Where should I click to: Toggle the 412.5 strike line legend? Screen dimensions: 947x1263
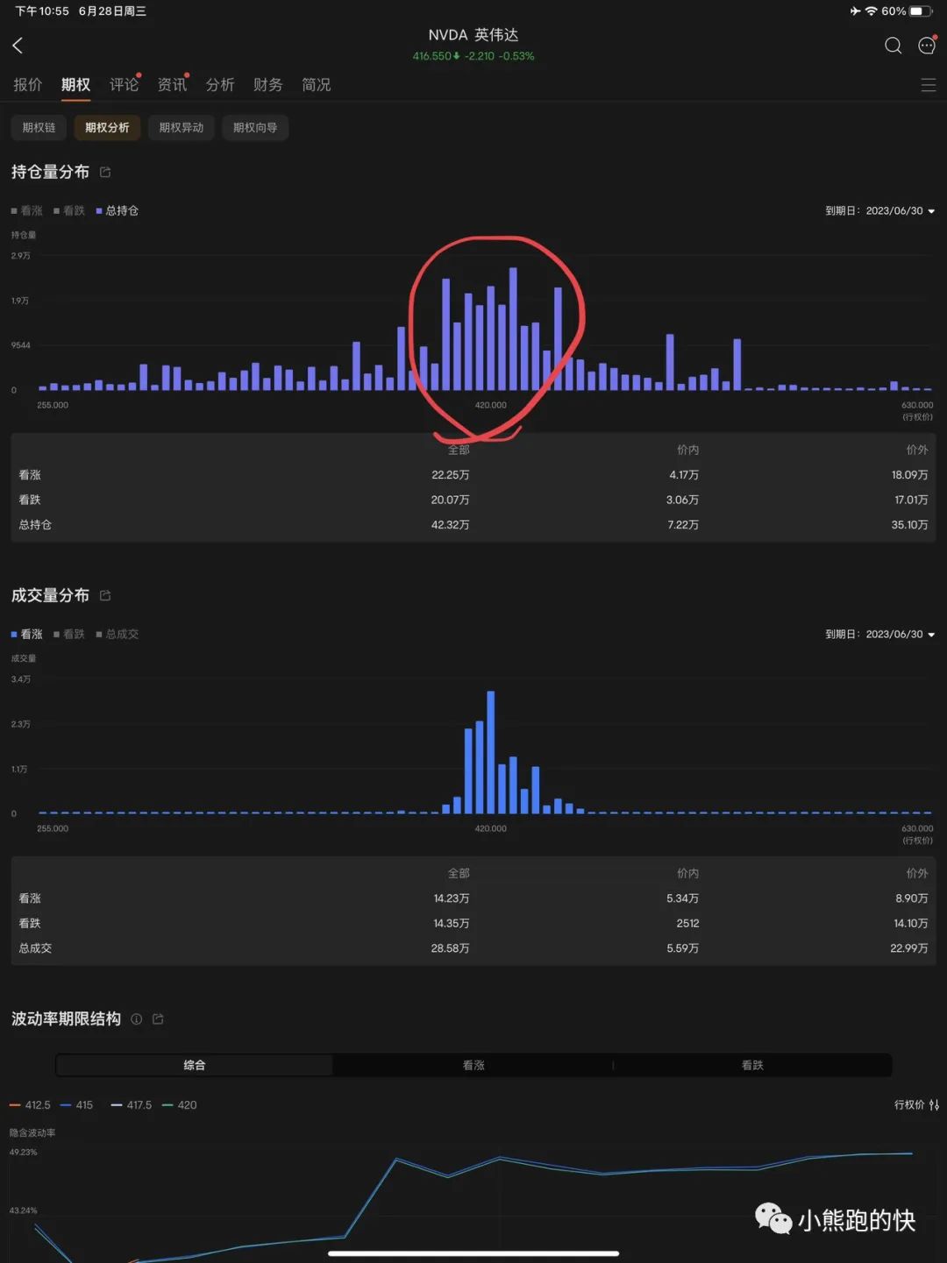click(x=30, y=1105)
